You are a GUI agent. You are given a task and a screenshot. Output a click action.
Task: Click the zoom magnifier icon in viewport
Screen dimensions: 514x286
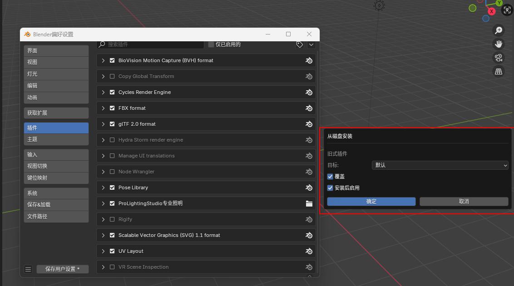pyautogui.click(x=499, y=30)
